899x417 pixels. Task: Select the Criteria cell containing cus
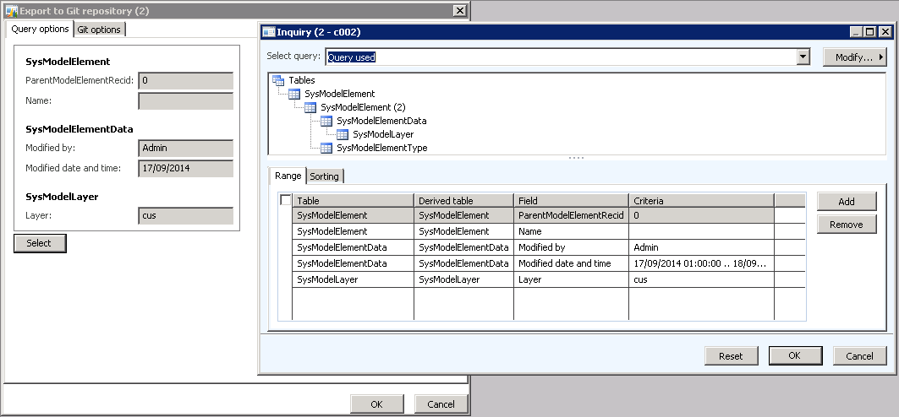click(x=700, y=279)
